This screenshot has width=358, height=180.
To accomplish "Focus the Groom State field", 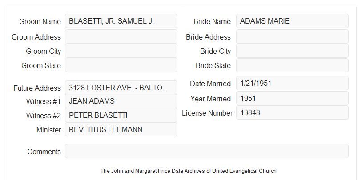I will (121, 65).
